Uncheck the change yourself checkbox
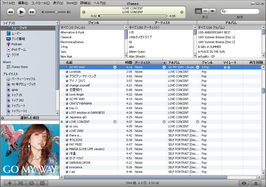Image resolution: width=266 pixels, height=187 pixels. [67, 85]
